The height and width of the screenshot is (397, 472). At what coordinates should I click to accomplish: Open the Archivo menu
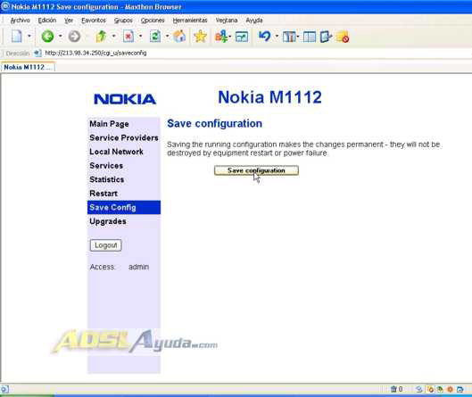tap(20, 21)
